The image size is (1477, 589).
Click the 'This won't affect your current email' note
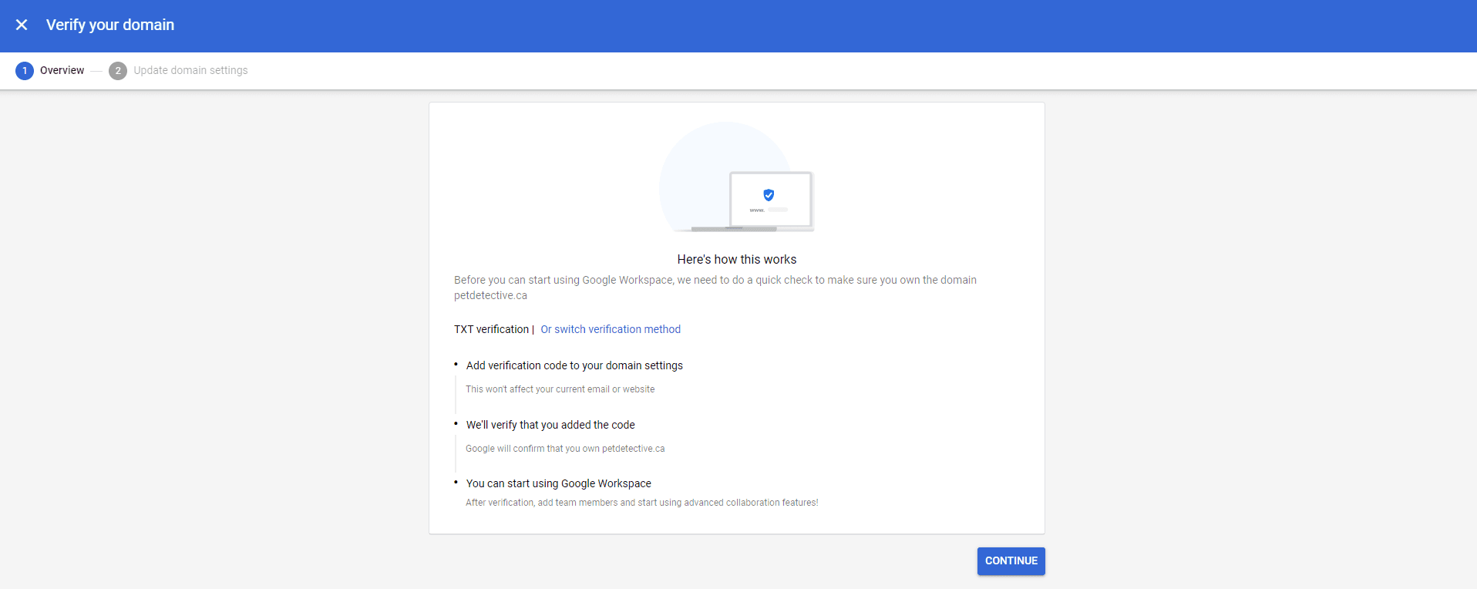pos(560,389)
